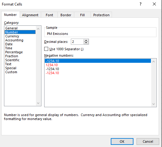The height and width of the screenshot is (147, 162).
Task: Confirm with the OK button
Action: pos(122,141)
